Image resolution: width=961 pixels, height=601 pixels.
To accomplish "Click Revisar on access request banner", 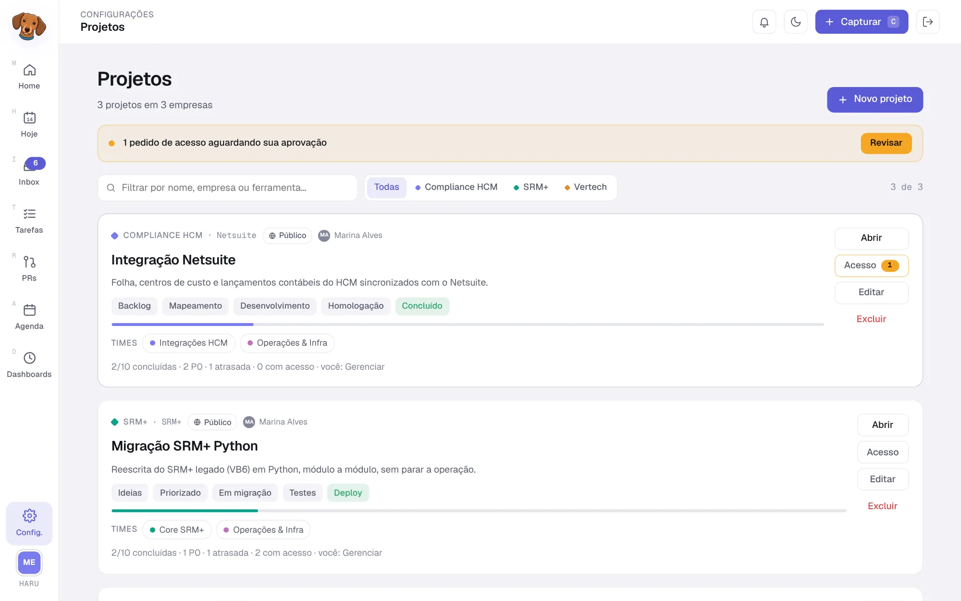I will [886, 143].
